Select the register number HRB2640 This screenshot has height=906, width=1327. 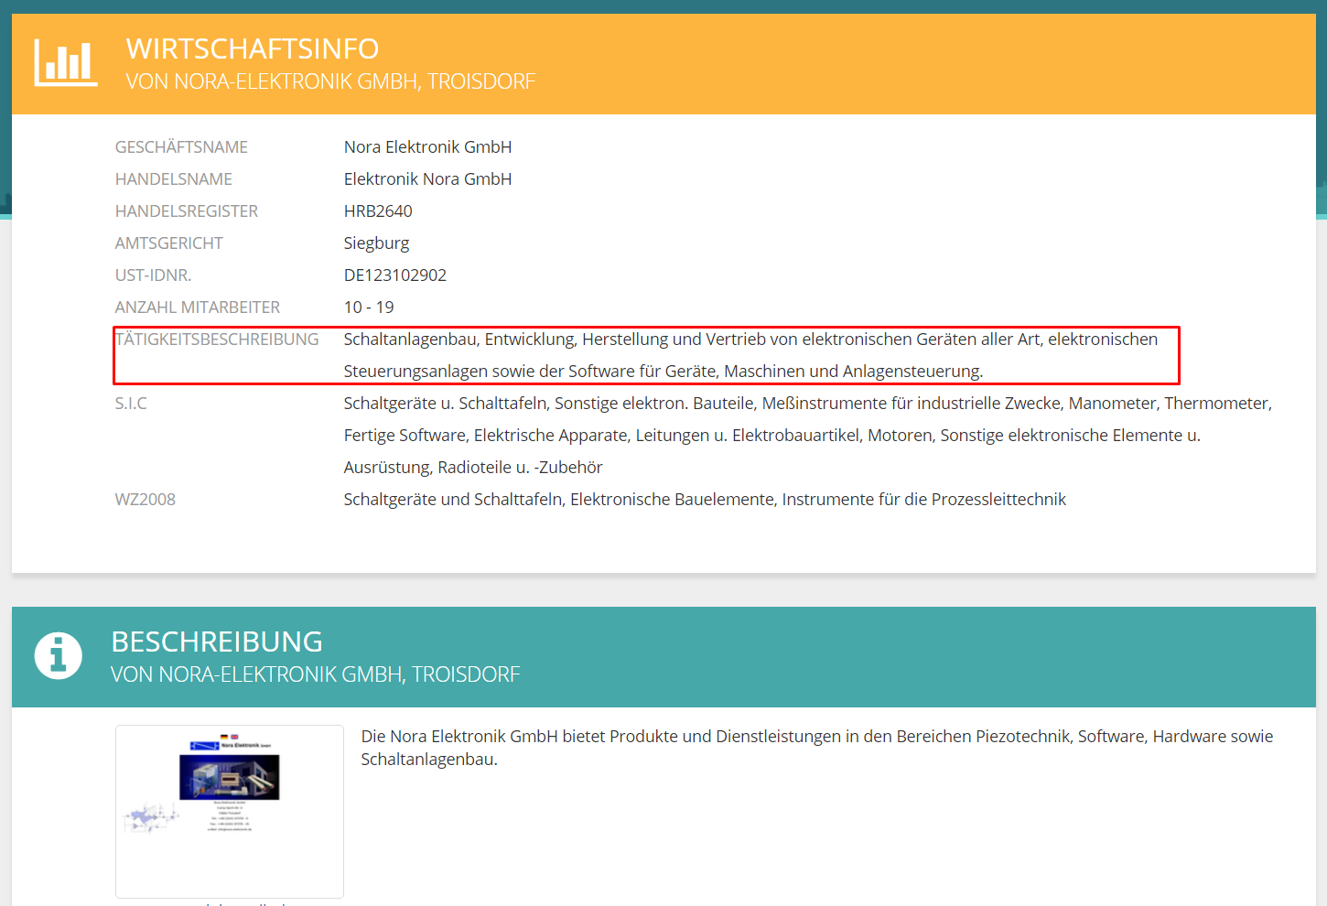pos(378,211)
